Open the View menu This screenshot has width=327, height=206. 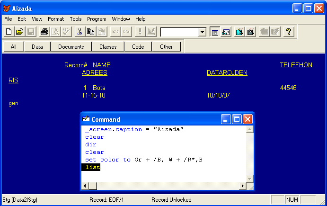[x=37, y=19]
